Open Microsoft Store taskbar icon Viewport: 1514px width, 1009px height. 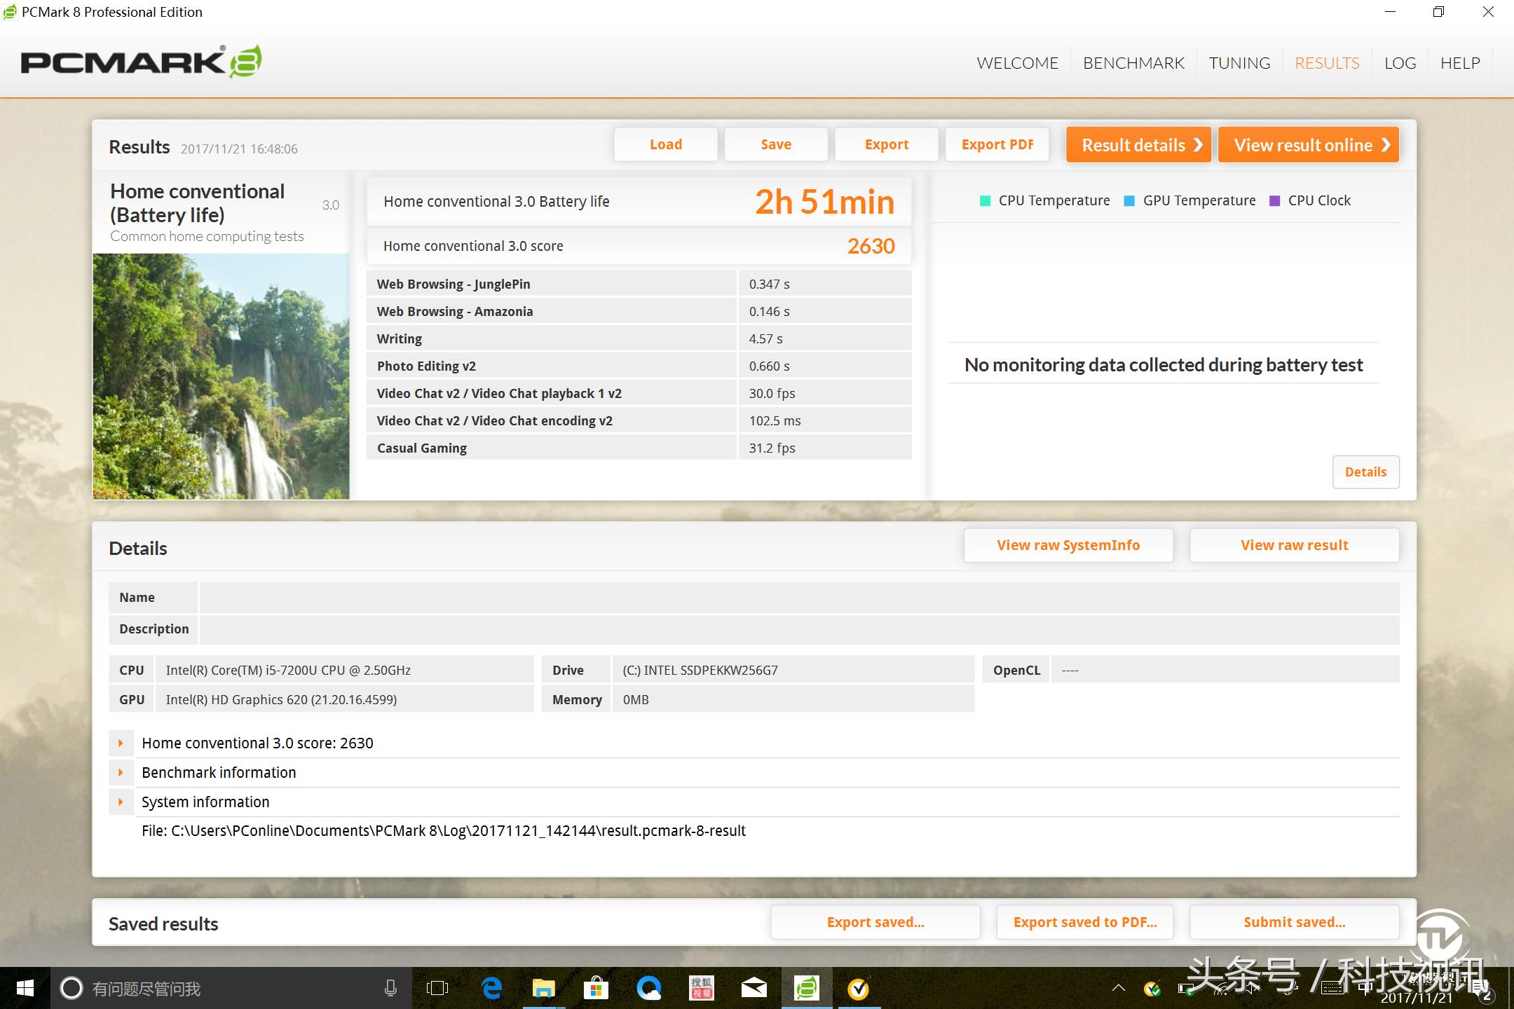596,988
